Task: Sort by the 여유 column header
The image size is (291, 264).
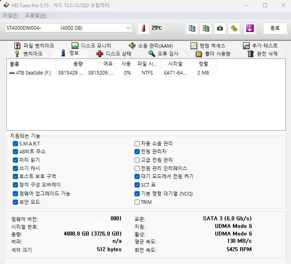Action: point(100,64)
